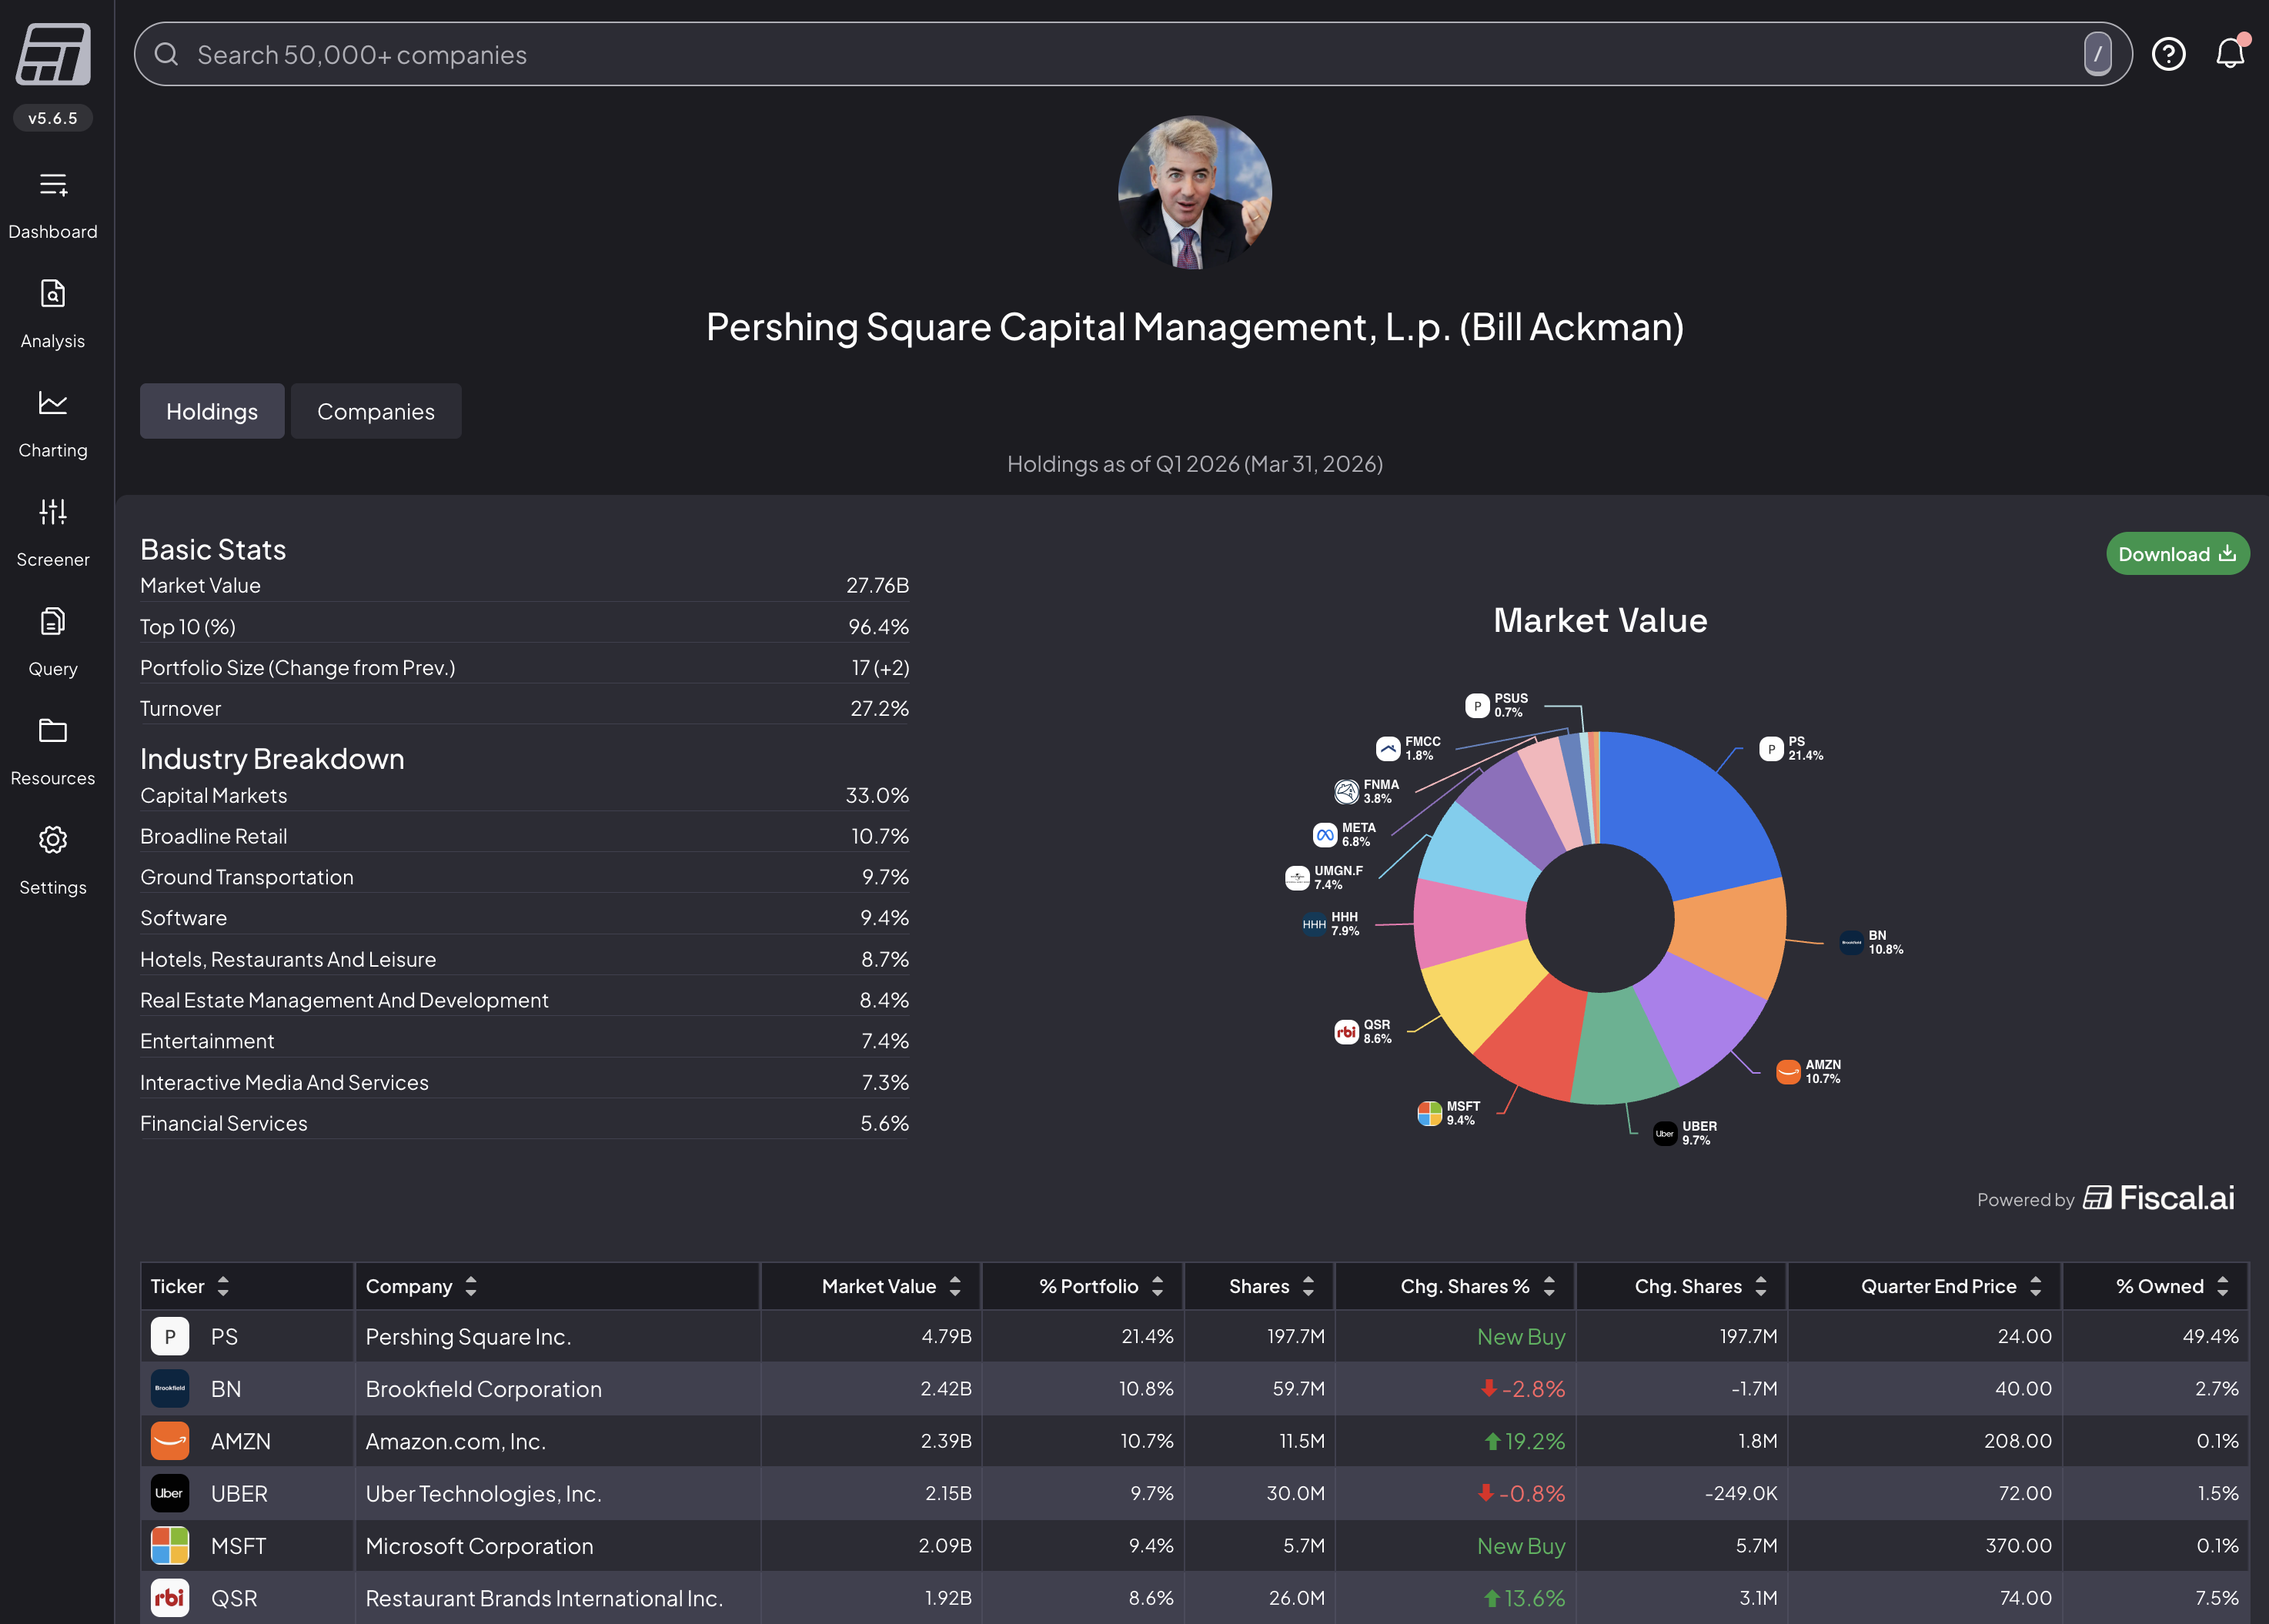Click Bill Ackman's profile photo

coord(1195,193)
